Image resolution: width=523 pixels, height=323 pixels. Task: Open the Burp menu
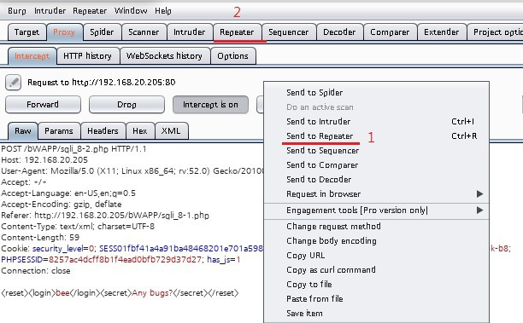pyautogui.click(x=17, y=11)
